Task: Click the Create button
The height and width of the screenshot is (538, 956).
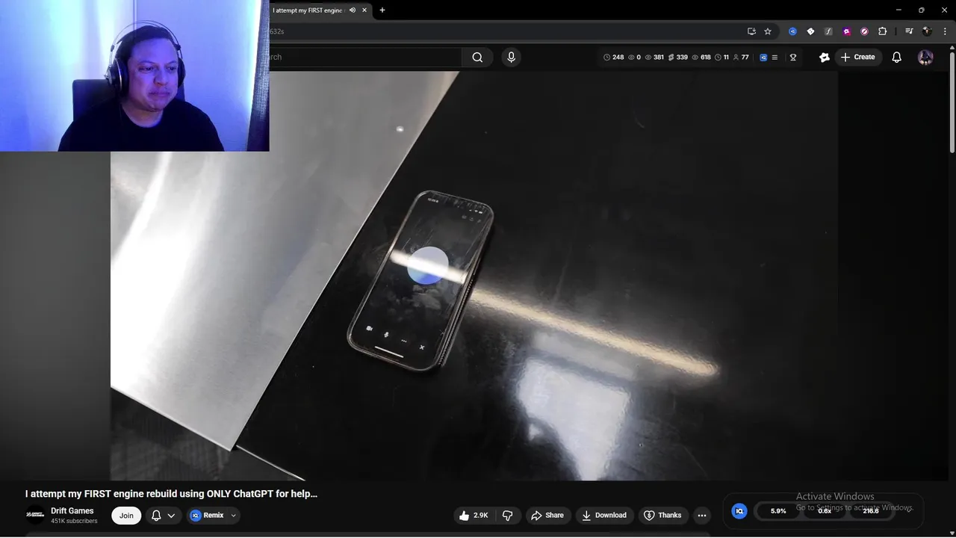Action: click(857, 58)
